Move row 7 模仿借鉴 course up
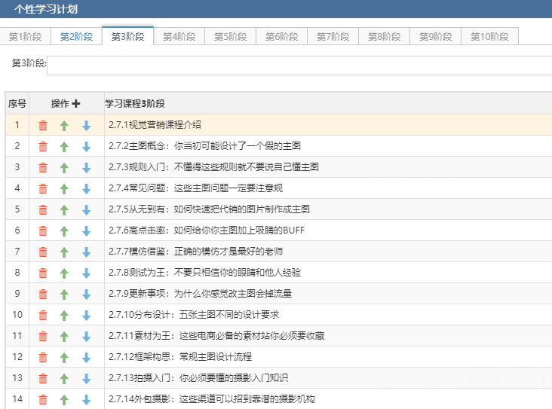 [64, 252]
